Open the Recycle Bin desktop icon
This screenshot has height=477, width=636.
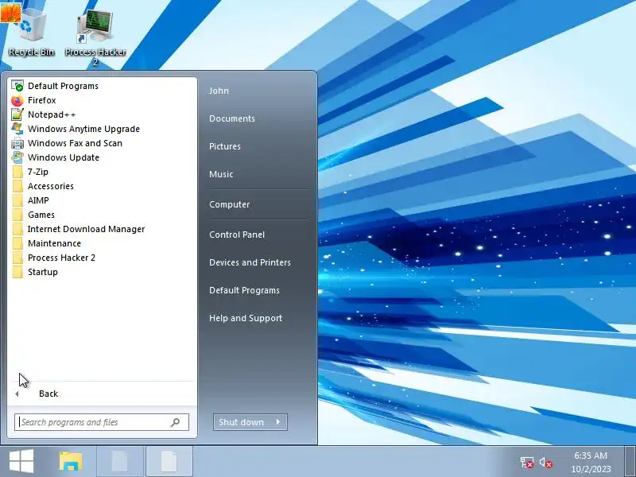click(31, 33)
